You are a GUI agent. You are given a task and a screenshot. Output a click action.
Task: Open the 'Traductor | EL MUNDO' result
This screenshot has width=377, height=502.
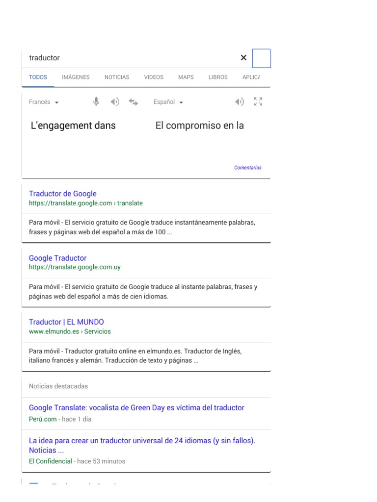point(66,322)
